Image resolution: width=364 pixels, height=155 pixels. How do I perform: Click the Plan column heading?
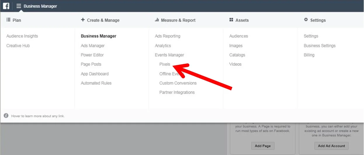coord(17,20)
